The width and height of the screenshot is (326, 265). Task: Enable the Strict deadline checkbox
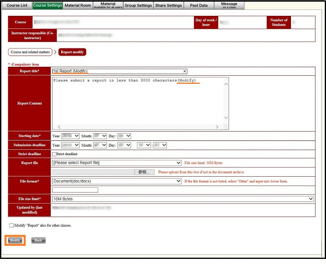(54, 154)
